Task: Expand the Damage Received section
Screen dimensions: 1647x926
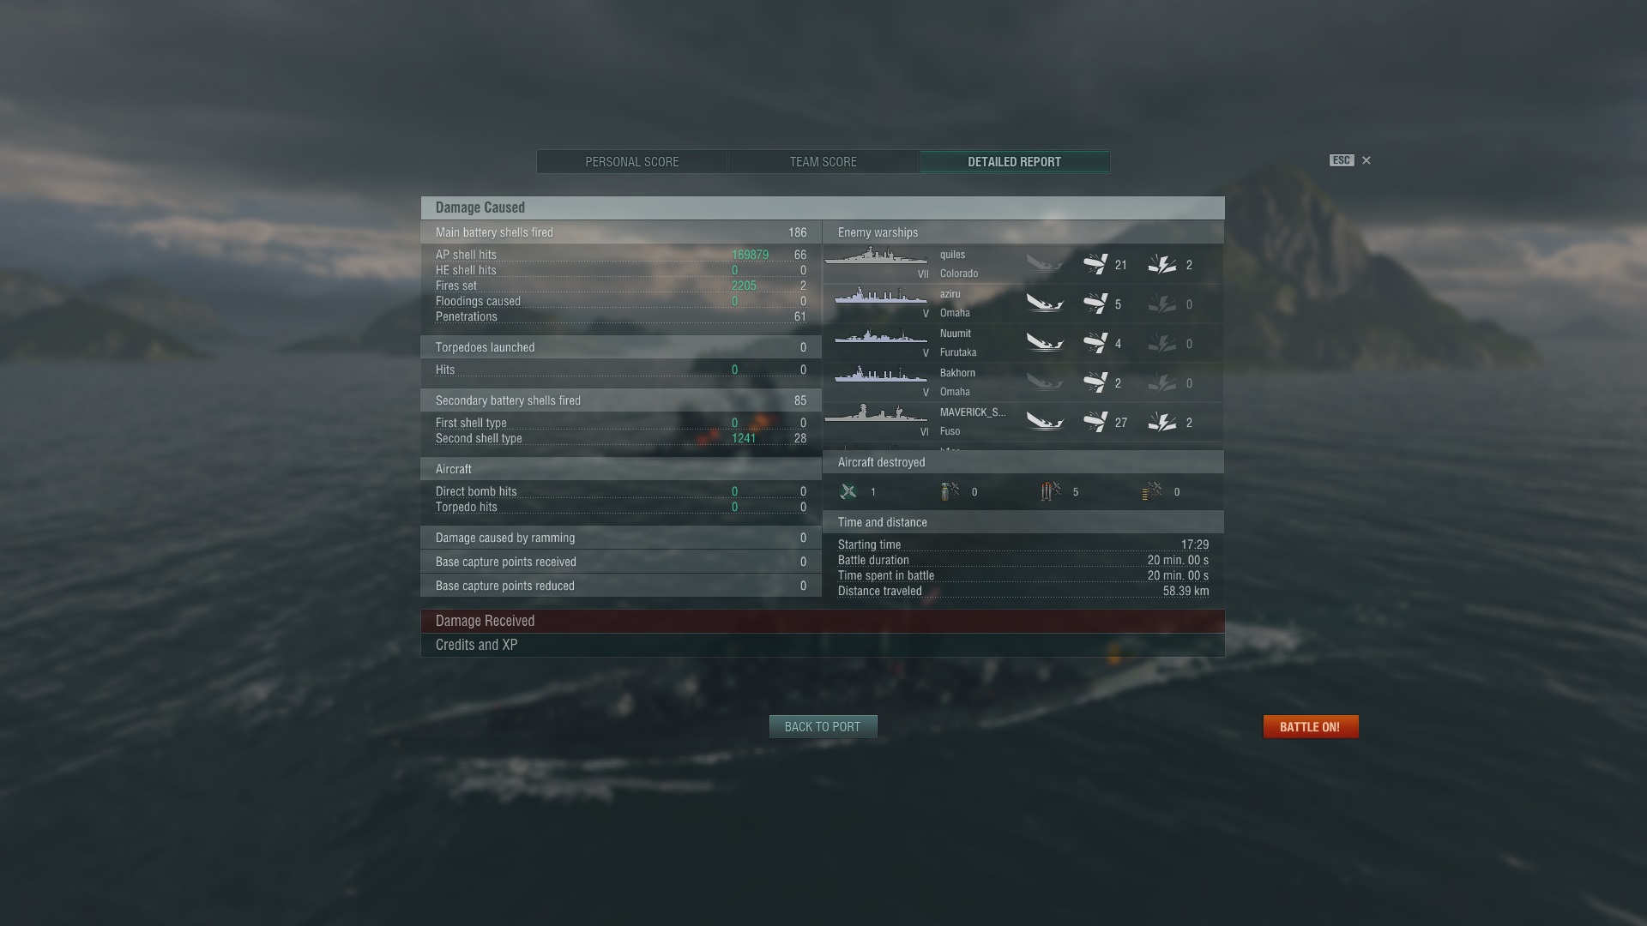Action: coord(823,622)
